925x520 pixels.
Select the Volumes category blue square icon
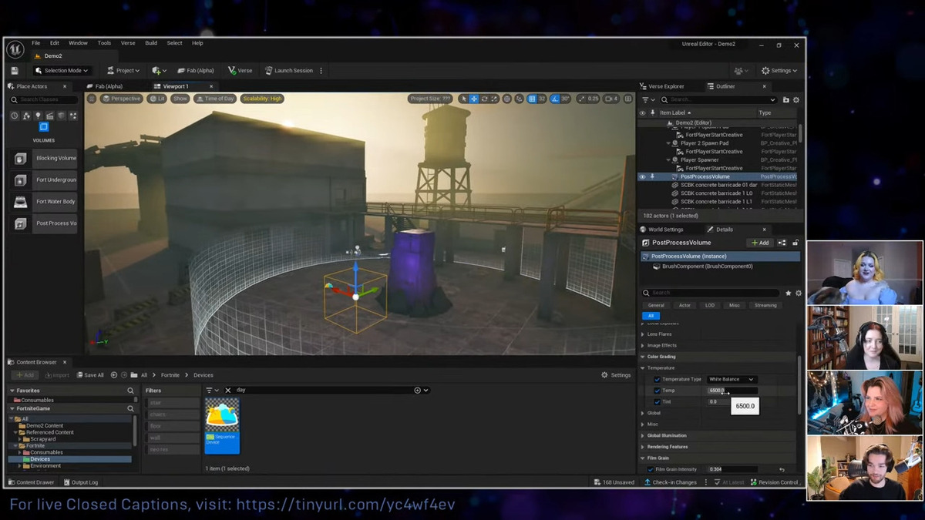click(44, 127)
